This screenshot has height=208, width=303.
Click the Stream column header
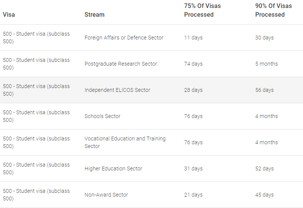point(94,14)
